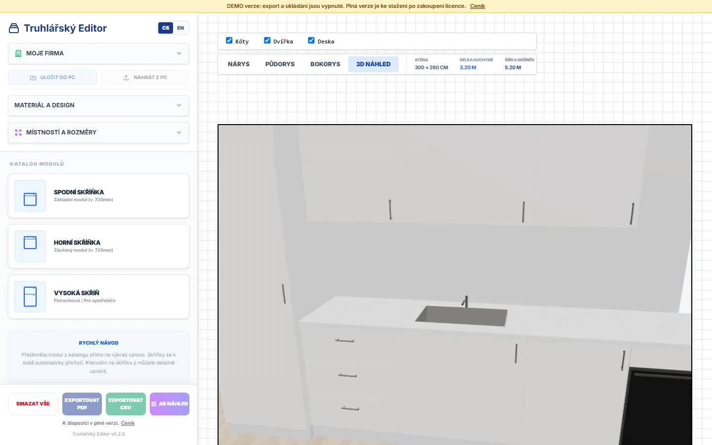
Task: Uncheck the Dvířka checkbox
Action: coord(267,41)
